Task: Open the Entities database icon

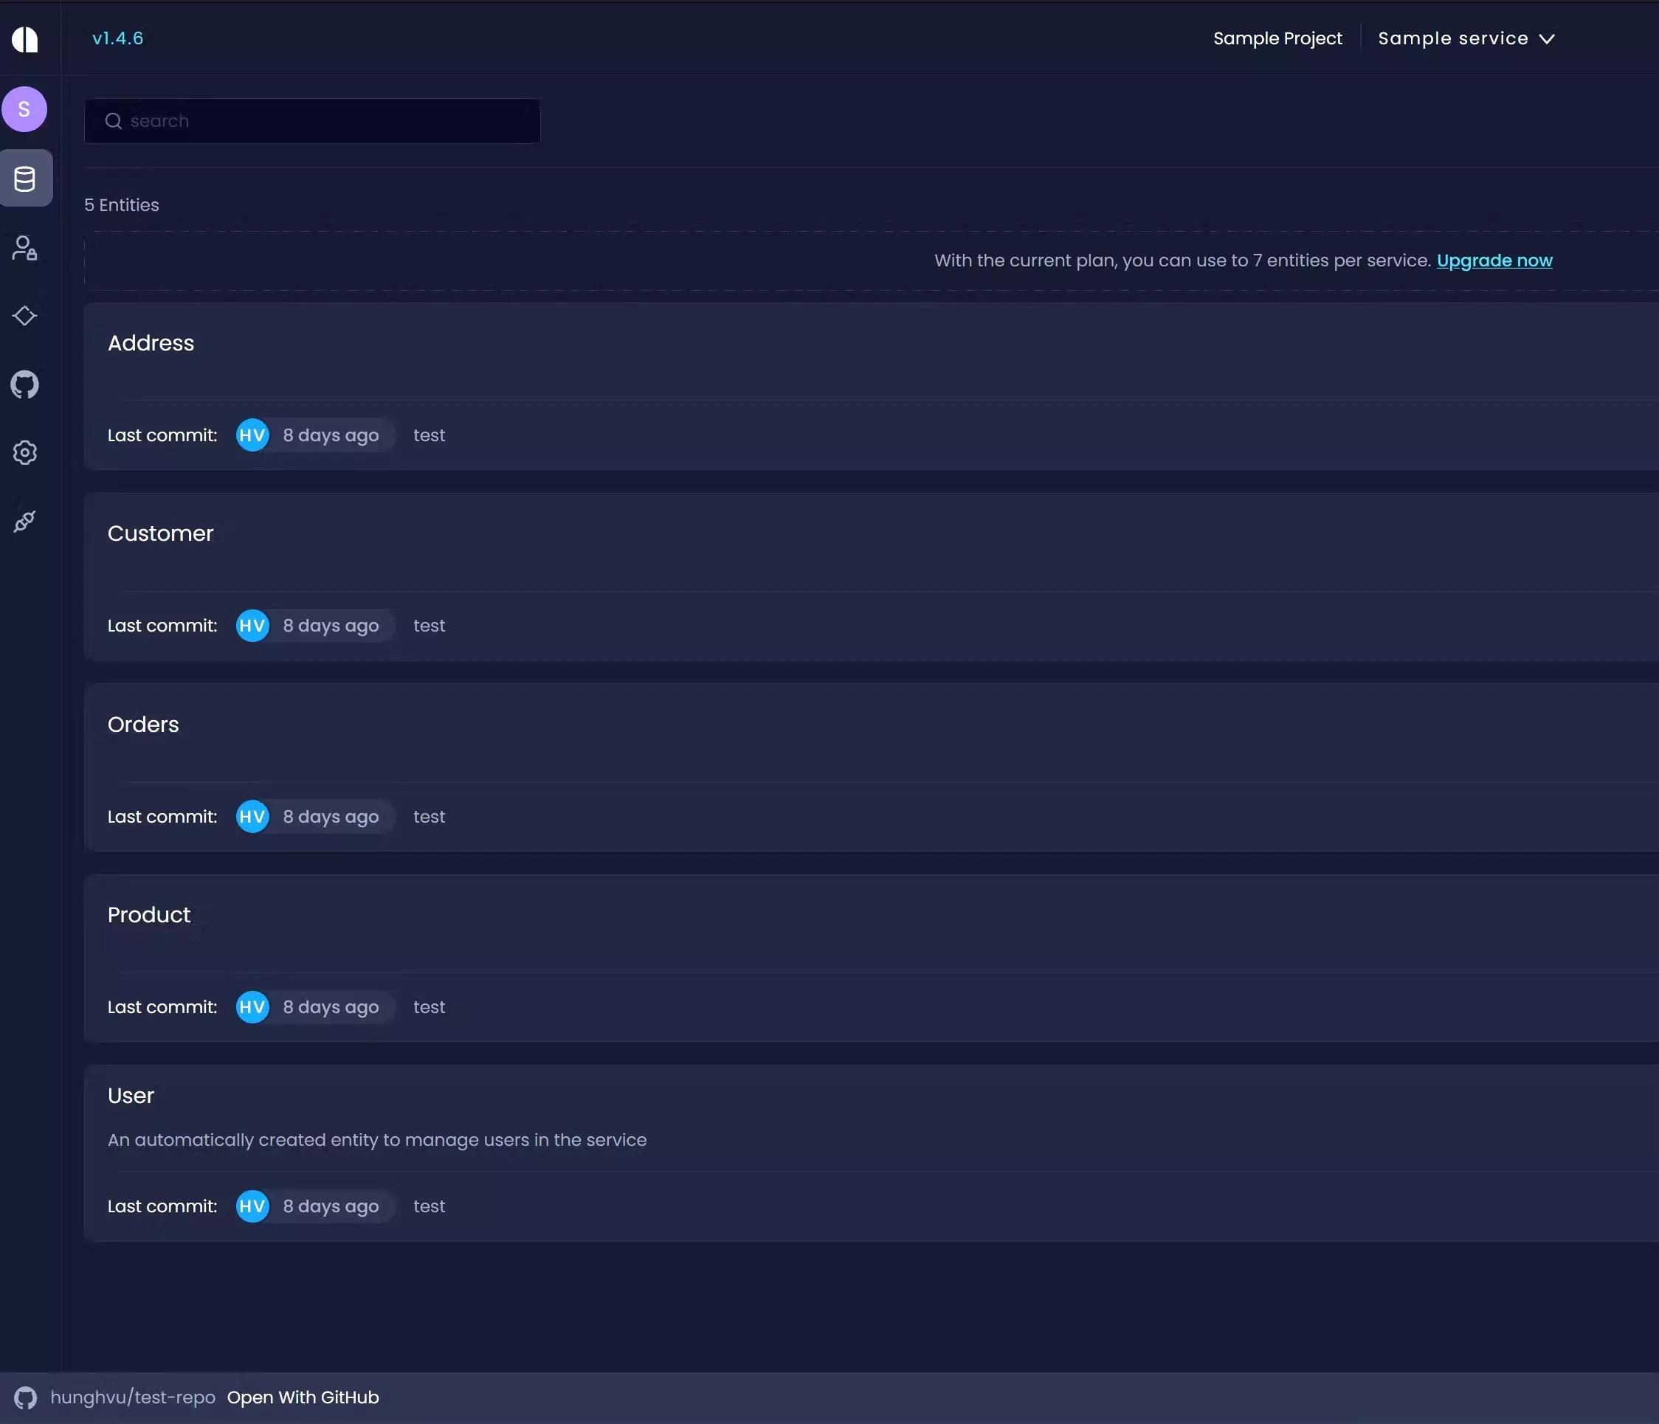Action: point(25,179)
